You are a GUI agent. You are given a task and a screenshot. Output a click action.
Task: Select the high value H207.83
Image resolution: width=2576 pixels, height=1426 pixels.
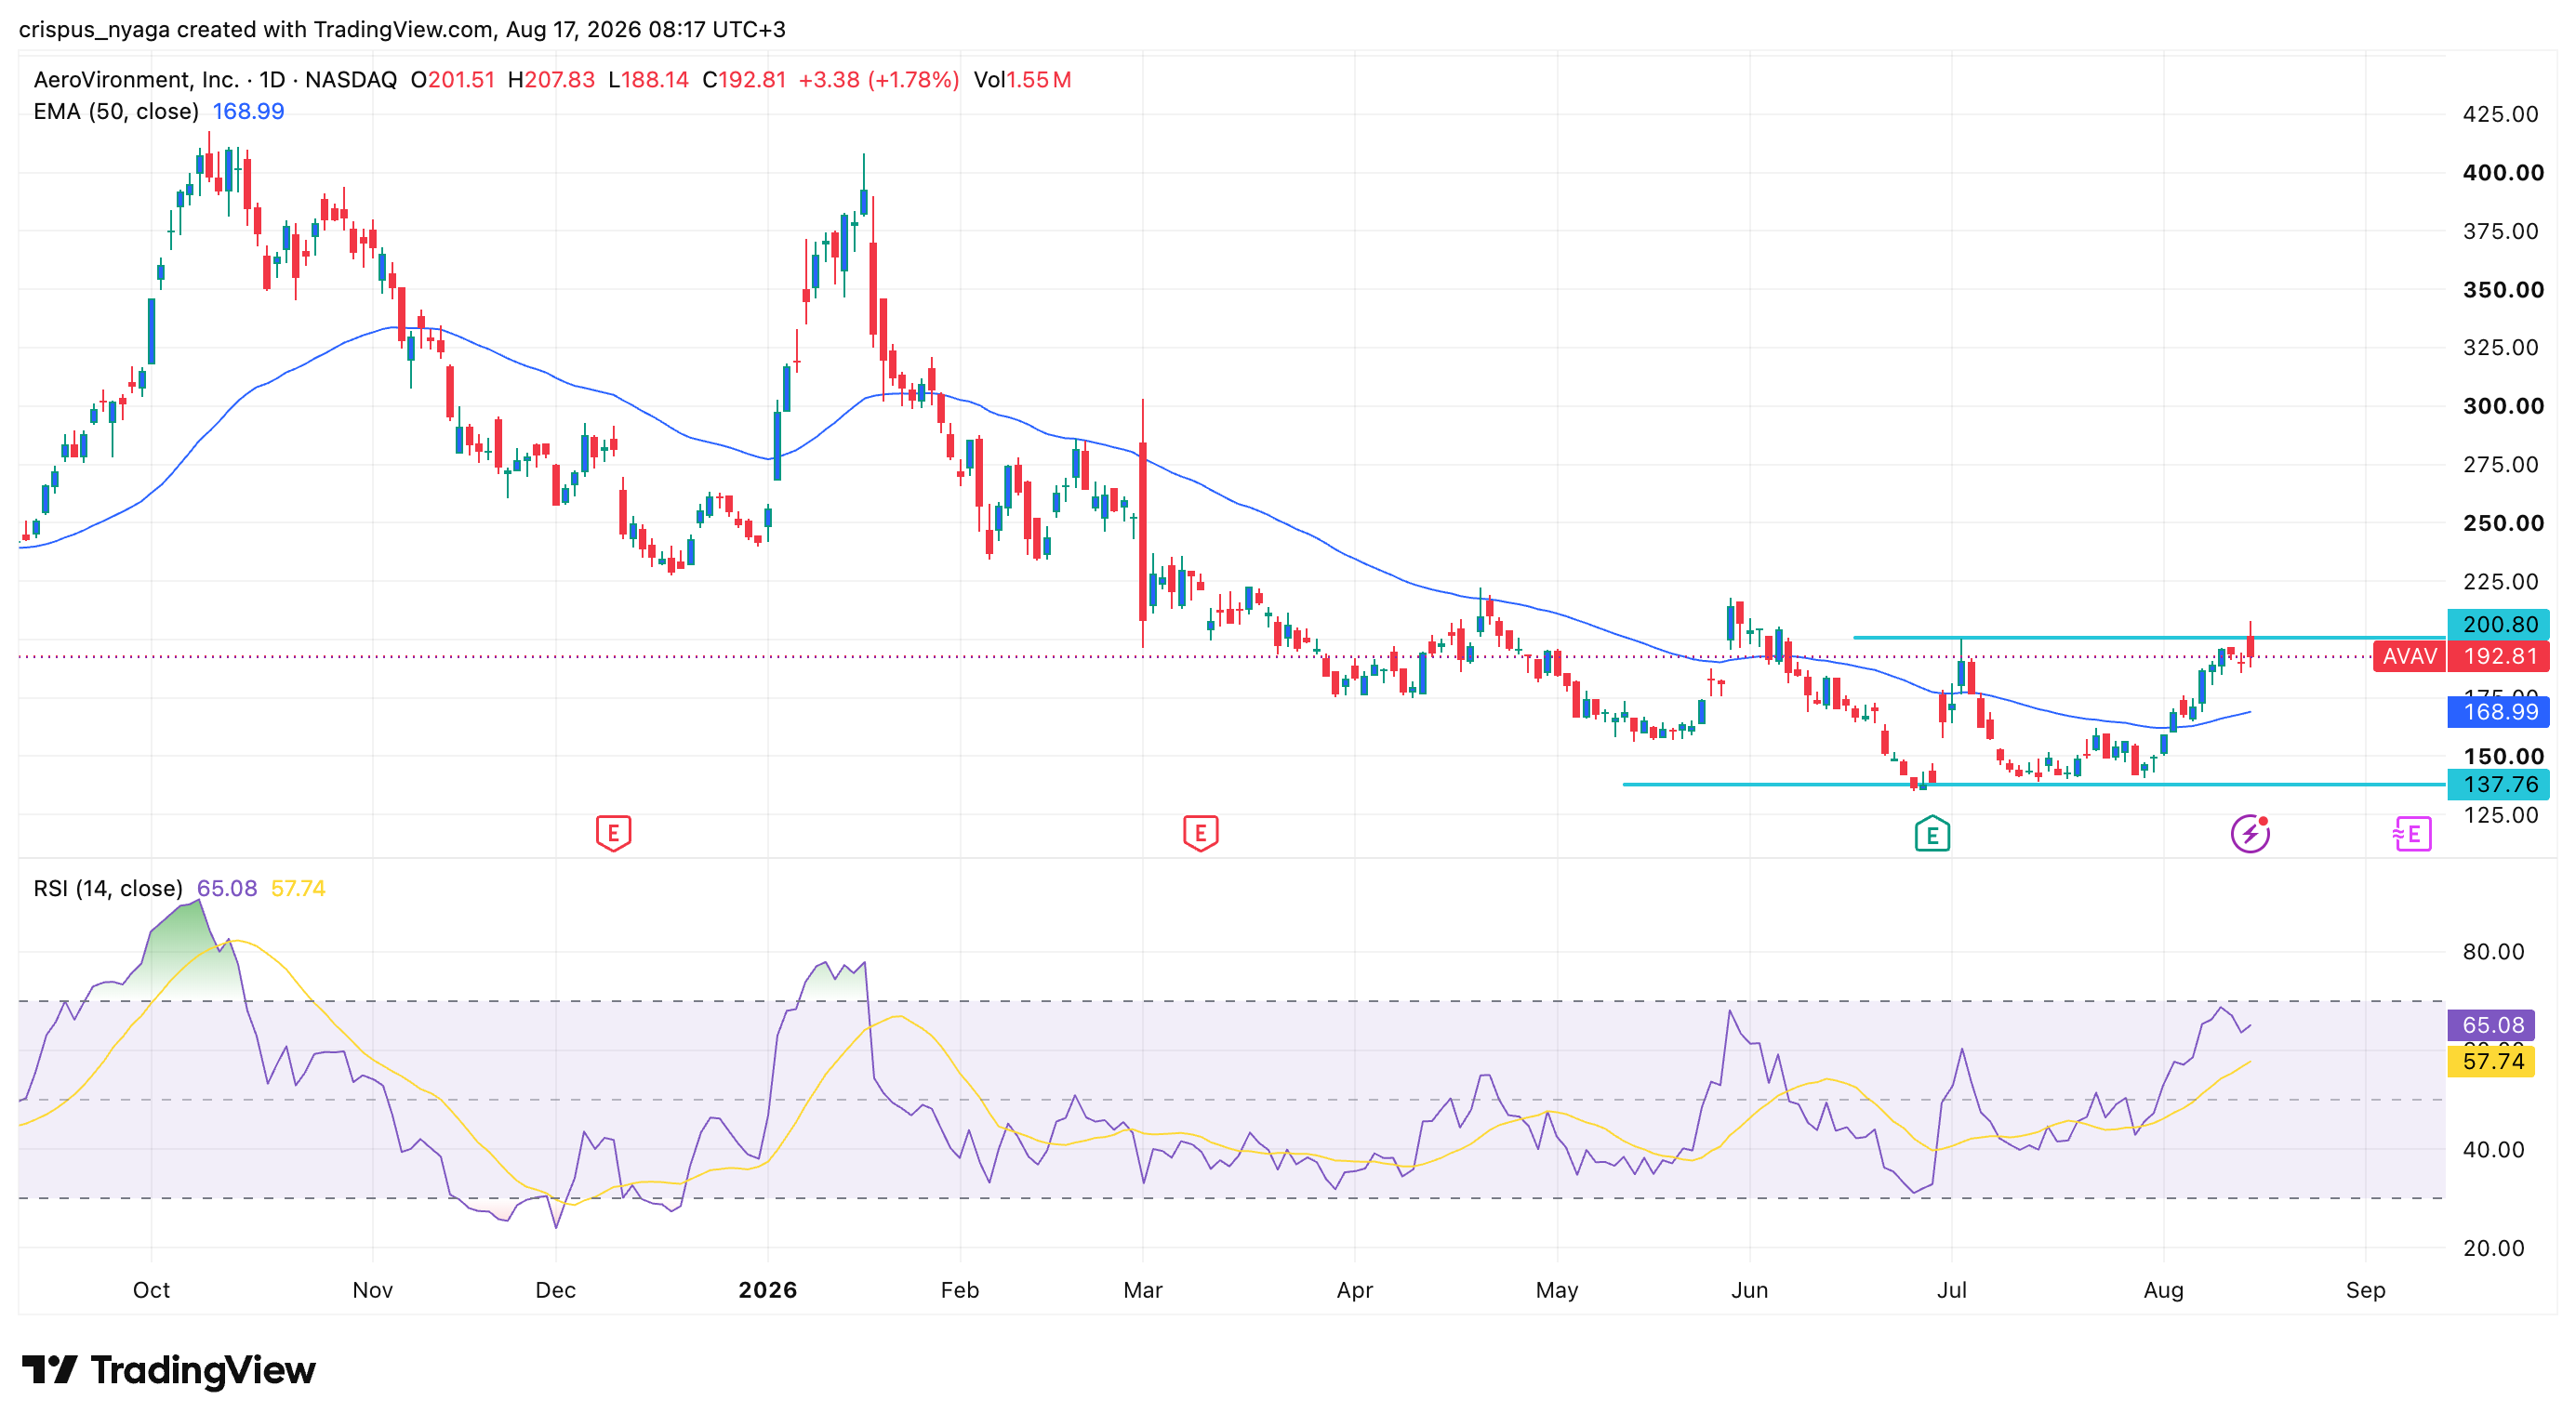[x=551, y=80]
